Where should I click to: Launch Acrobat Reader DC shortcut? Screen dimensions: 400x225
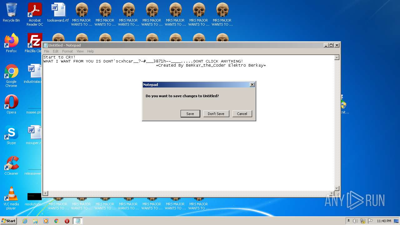click(x=35, y=14)
